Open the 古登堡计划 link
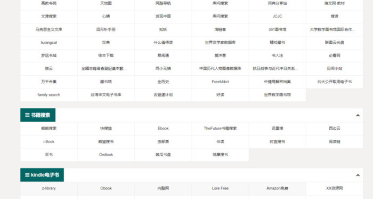 [163, 95]
